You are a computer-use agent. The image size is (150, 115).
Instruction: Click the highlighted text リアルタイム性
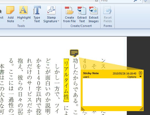click(66, 80)
